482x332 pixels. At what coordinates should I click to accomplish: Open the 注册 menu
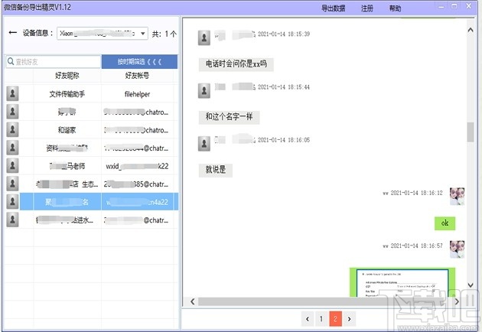pos(367,8)
